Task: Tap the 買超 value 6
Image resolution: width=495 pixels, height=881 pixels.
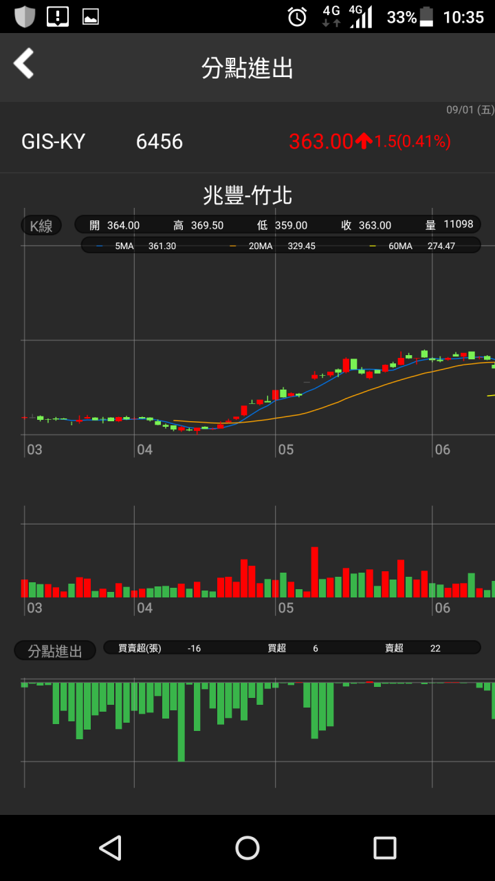Action: [x=316, y=648]
